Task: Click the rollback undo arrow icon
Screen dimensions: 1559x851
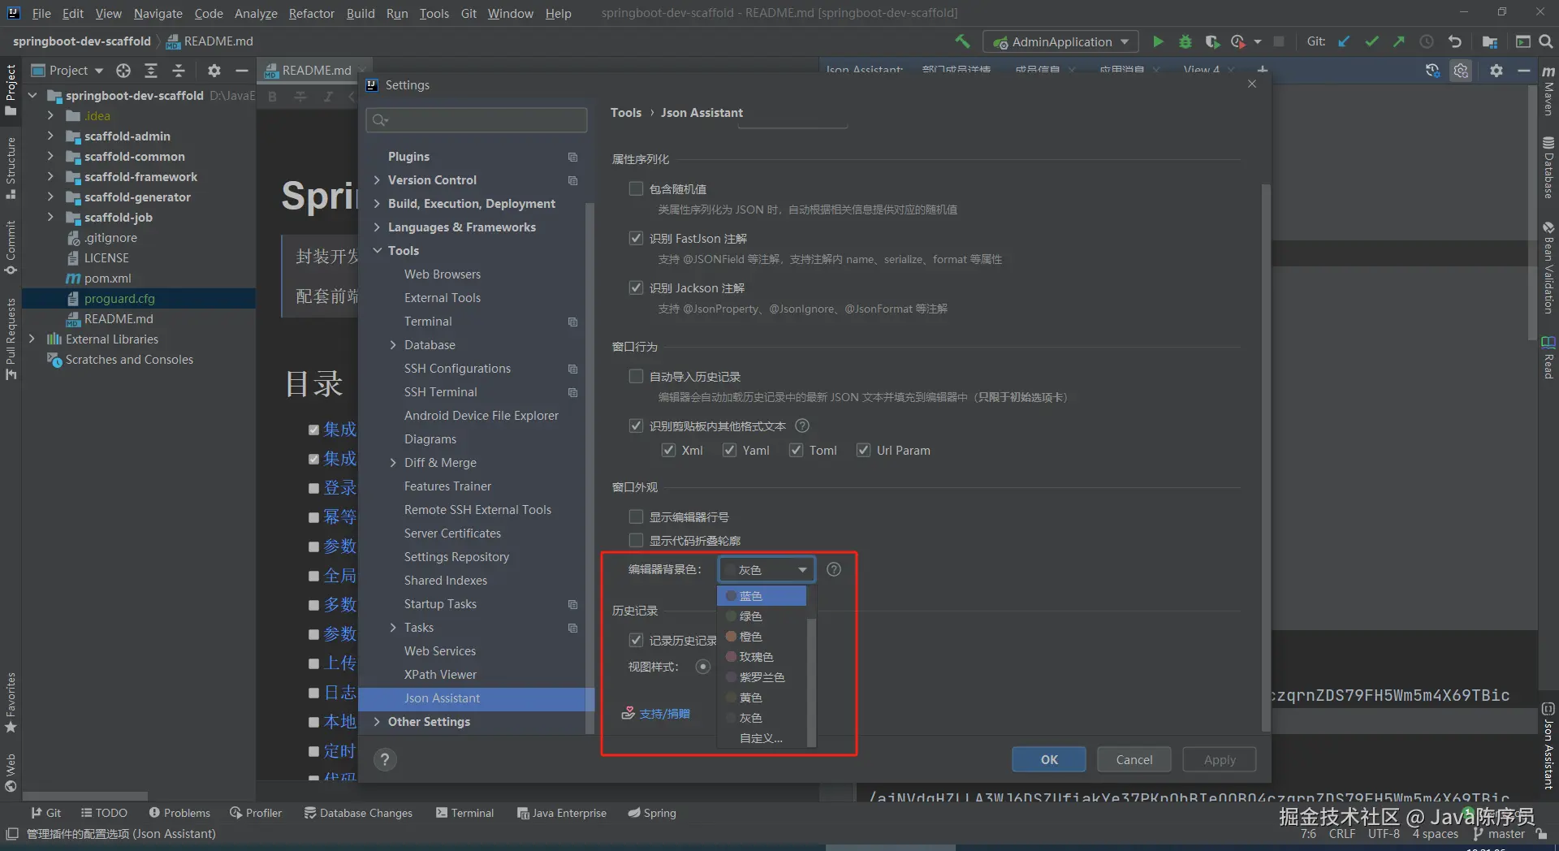Action: coord(1454,41)
